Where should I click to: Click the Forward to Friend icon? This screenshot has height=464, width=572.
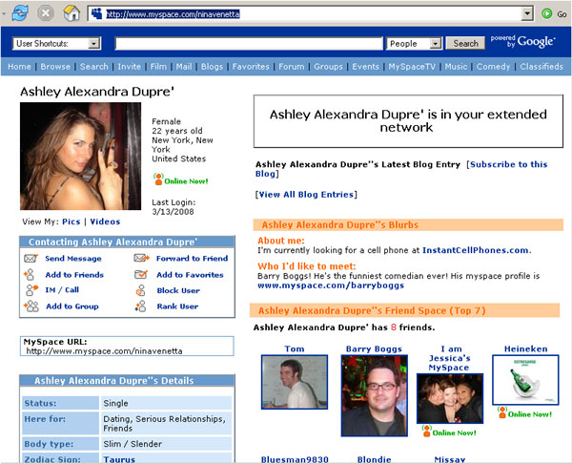(141, 259)
